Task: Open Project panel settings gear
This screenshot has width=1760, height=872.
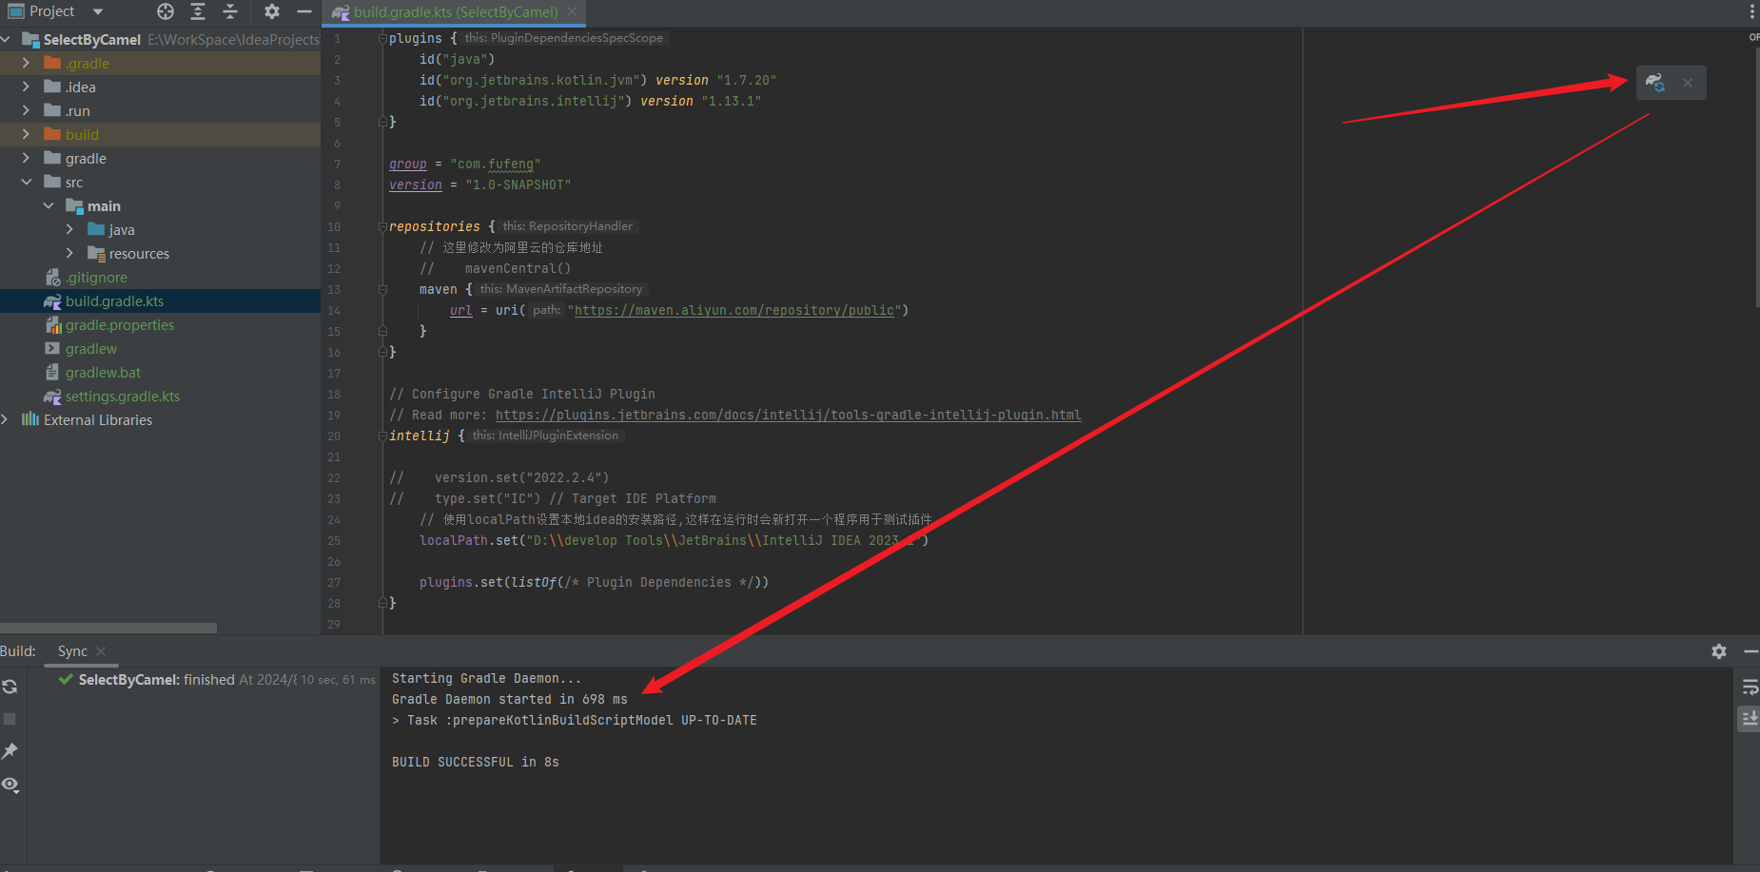Action: pos(272,11)
